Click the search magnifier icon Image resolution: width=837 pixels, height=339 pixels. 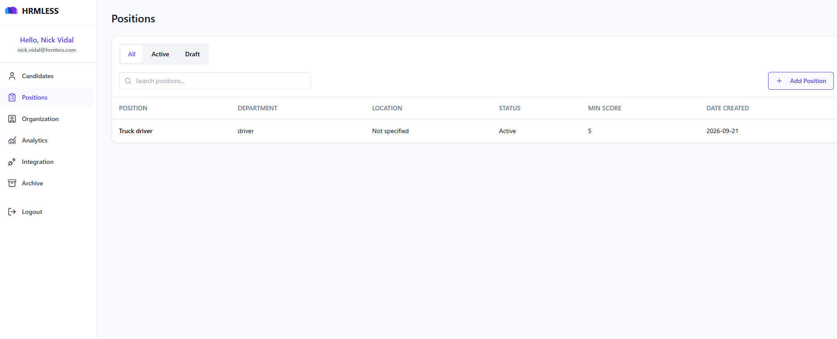pos(128,81)
